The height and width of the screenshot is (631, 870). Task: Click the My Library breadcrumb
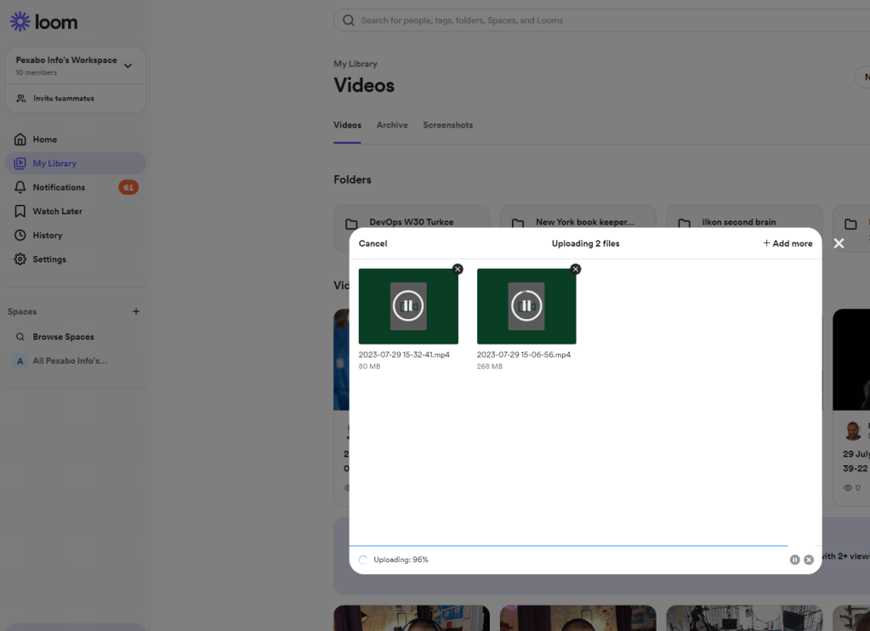tap(355, 64)
